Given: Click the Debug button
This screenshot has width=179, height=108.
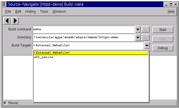Looking at the screenshot, I should point(163,48).
